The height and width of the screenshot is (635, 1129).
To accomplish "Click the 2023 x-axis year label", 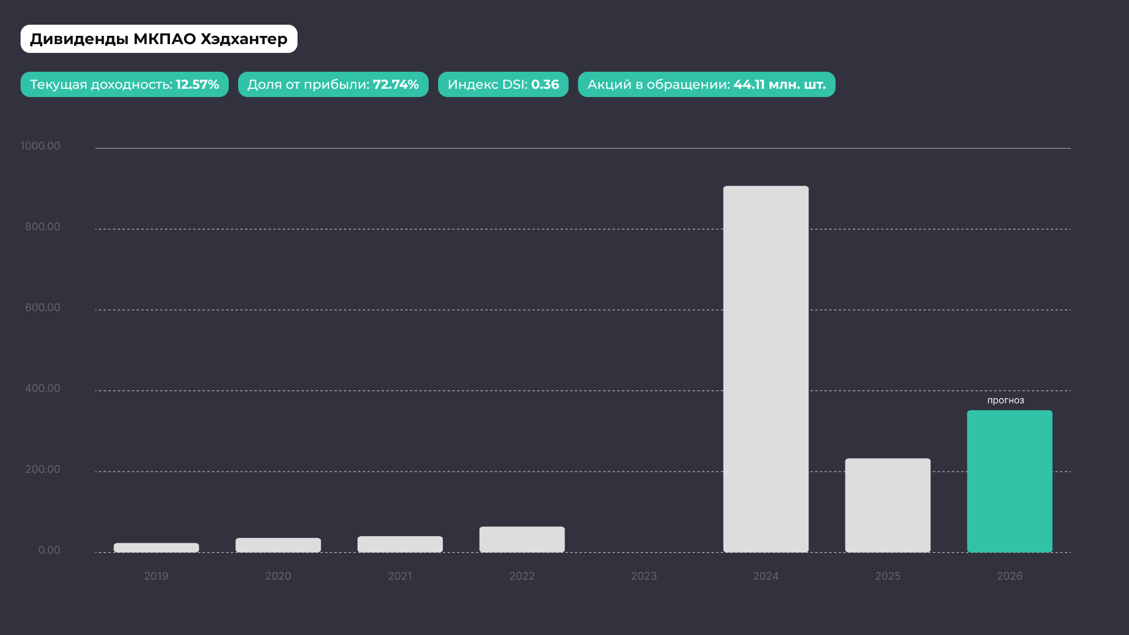I will [x=644, y=576].
